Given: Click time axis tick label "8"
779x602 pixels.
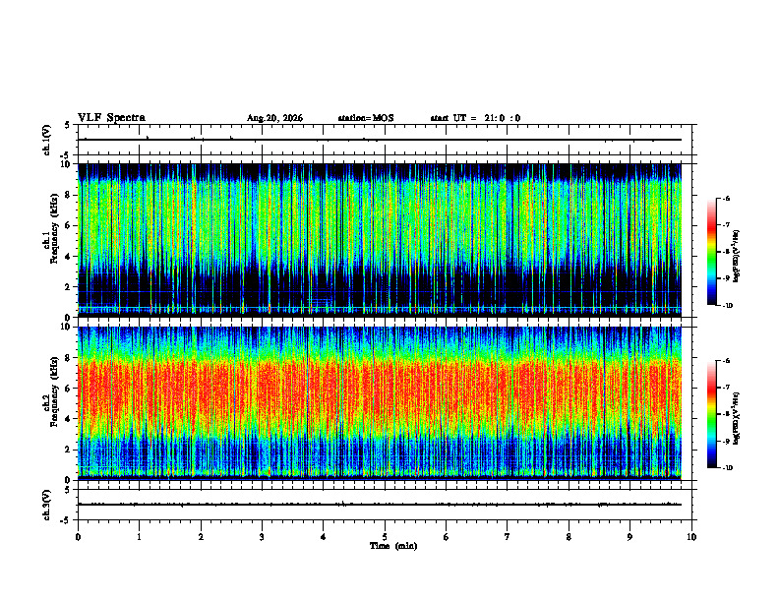Looking at the screenshot, I should coord(569,537).
